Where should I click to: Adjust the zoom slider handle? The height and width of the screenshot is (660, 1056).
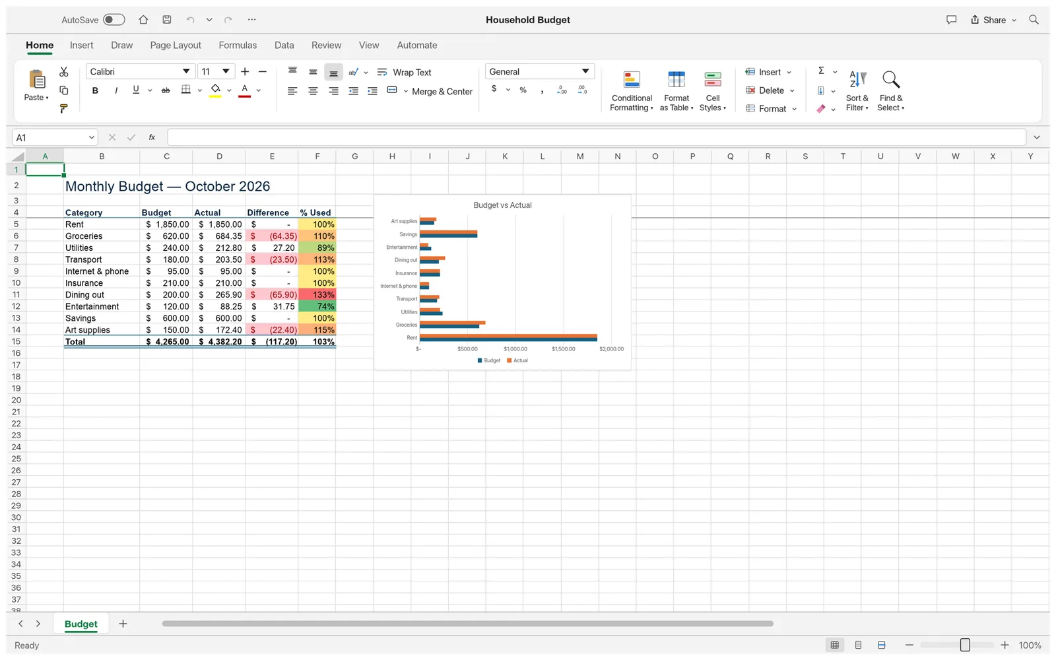(x=965, y=645)
